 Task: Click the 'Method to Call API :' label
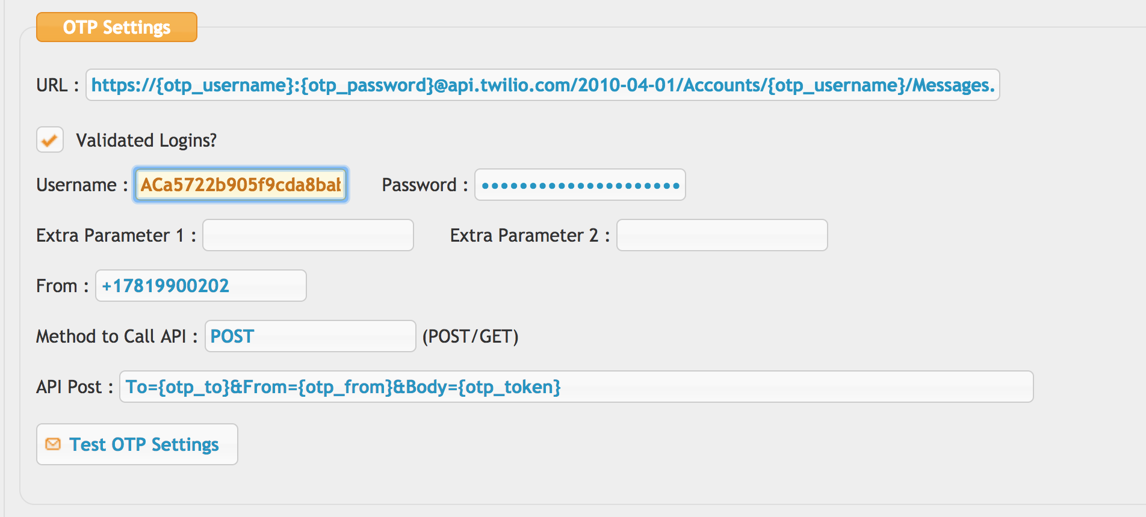pos(117,336)
